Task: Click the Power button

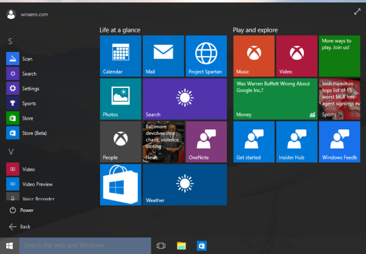Action: (x=21, y=210)
